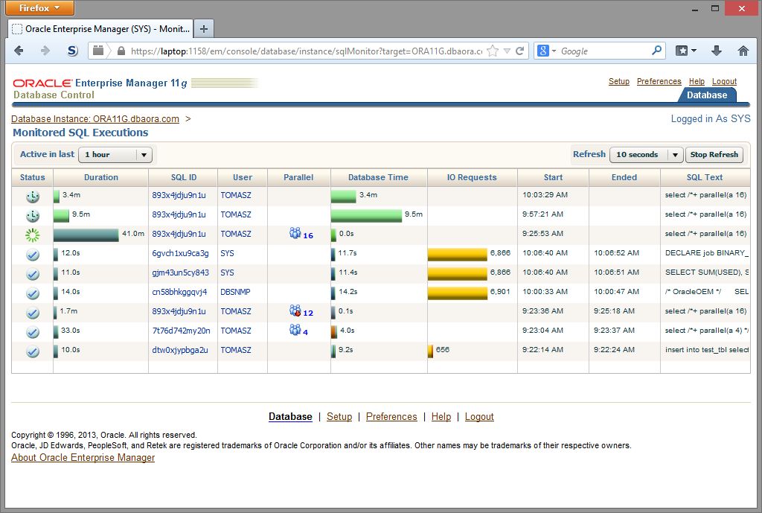Screen dimensions: 762x513
Task: Open SQL ID 6gvch1xu9ca3g
Action: pyautogui.click(x=180, y=253)
